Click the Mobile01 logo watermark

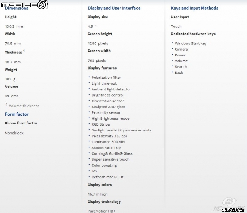[x=24, y=4]
